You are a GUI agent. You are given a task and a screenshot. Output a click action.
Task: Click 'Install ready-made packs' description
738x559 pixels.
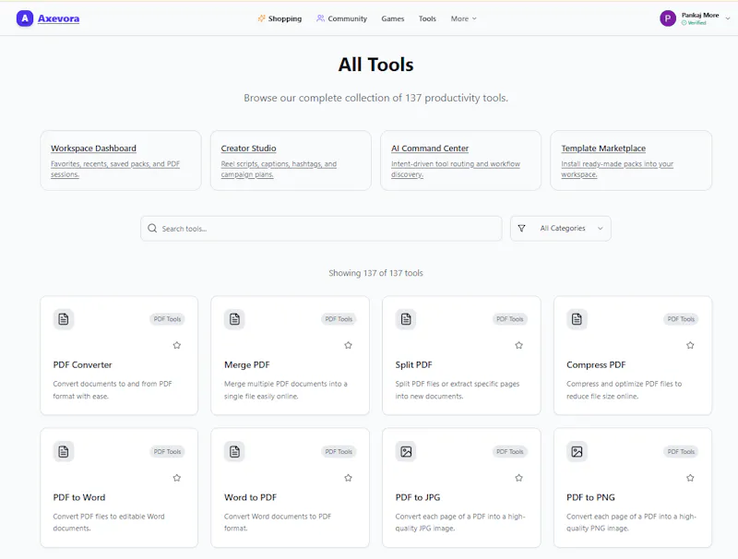(x=617, y=169)
